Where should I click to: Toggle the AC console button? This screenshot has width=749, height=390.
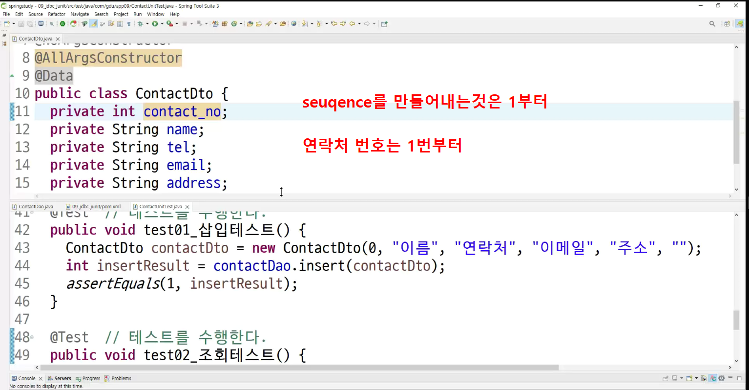click(713, 378)
